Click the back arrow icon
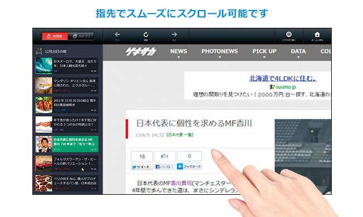Viewport: 363px width, 217px height. point(117,34)
